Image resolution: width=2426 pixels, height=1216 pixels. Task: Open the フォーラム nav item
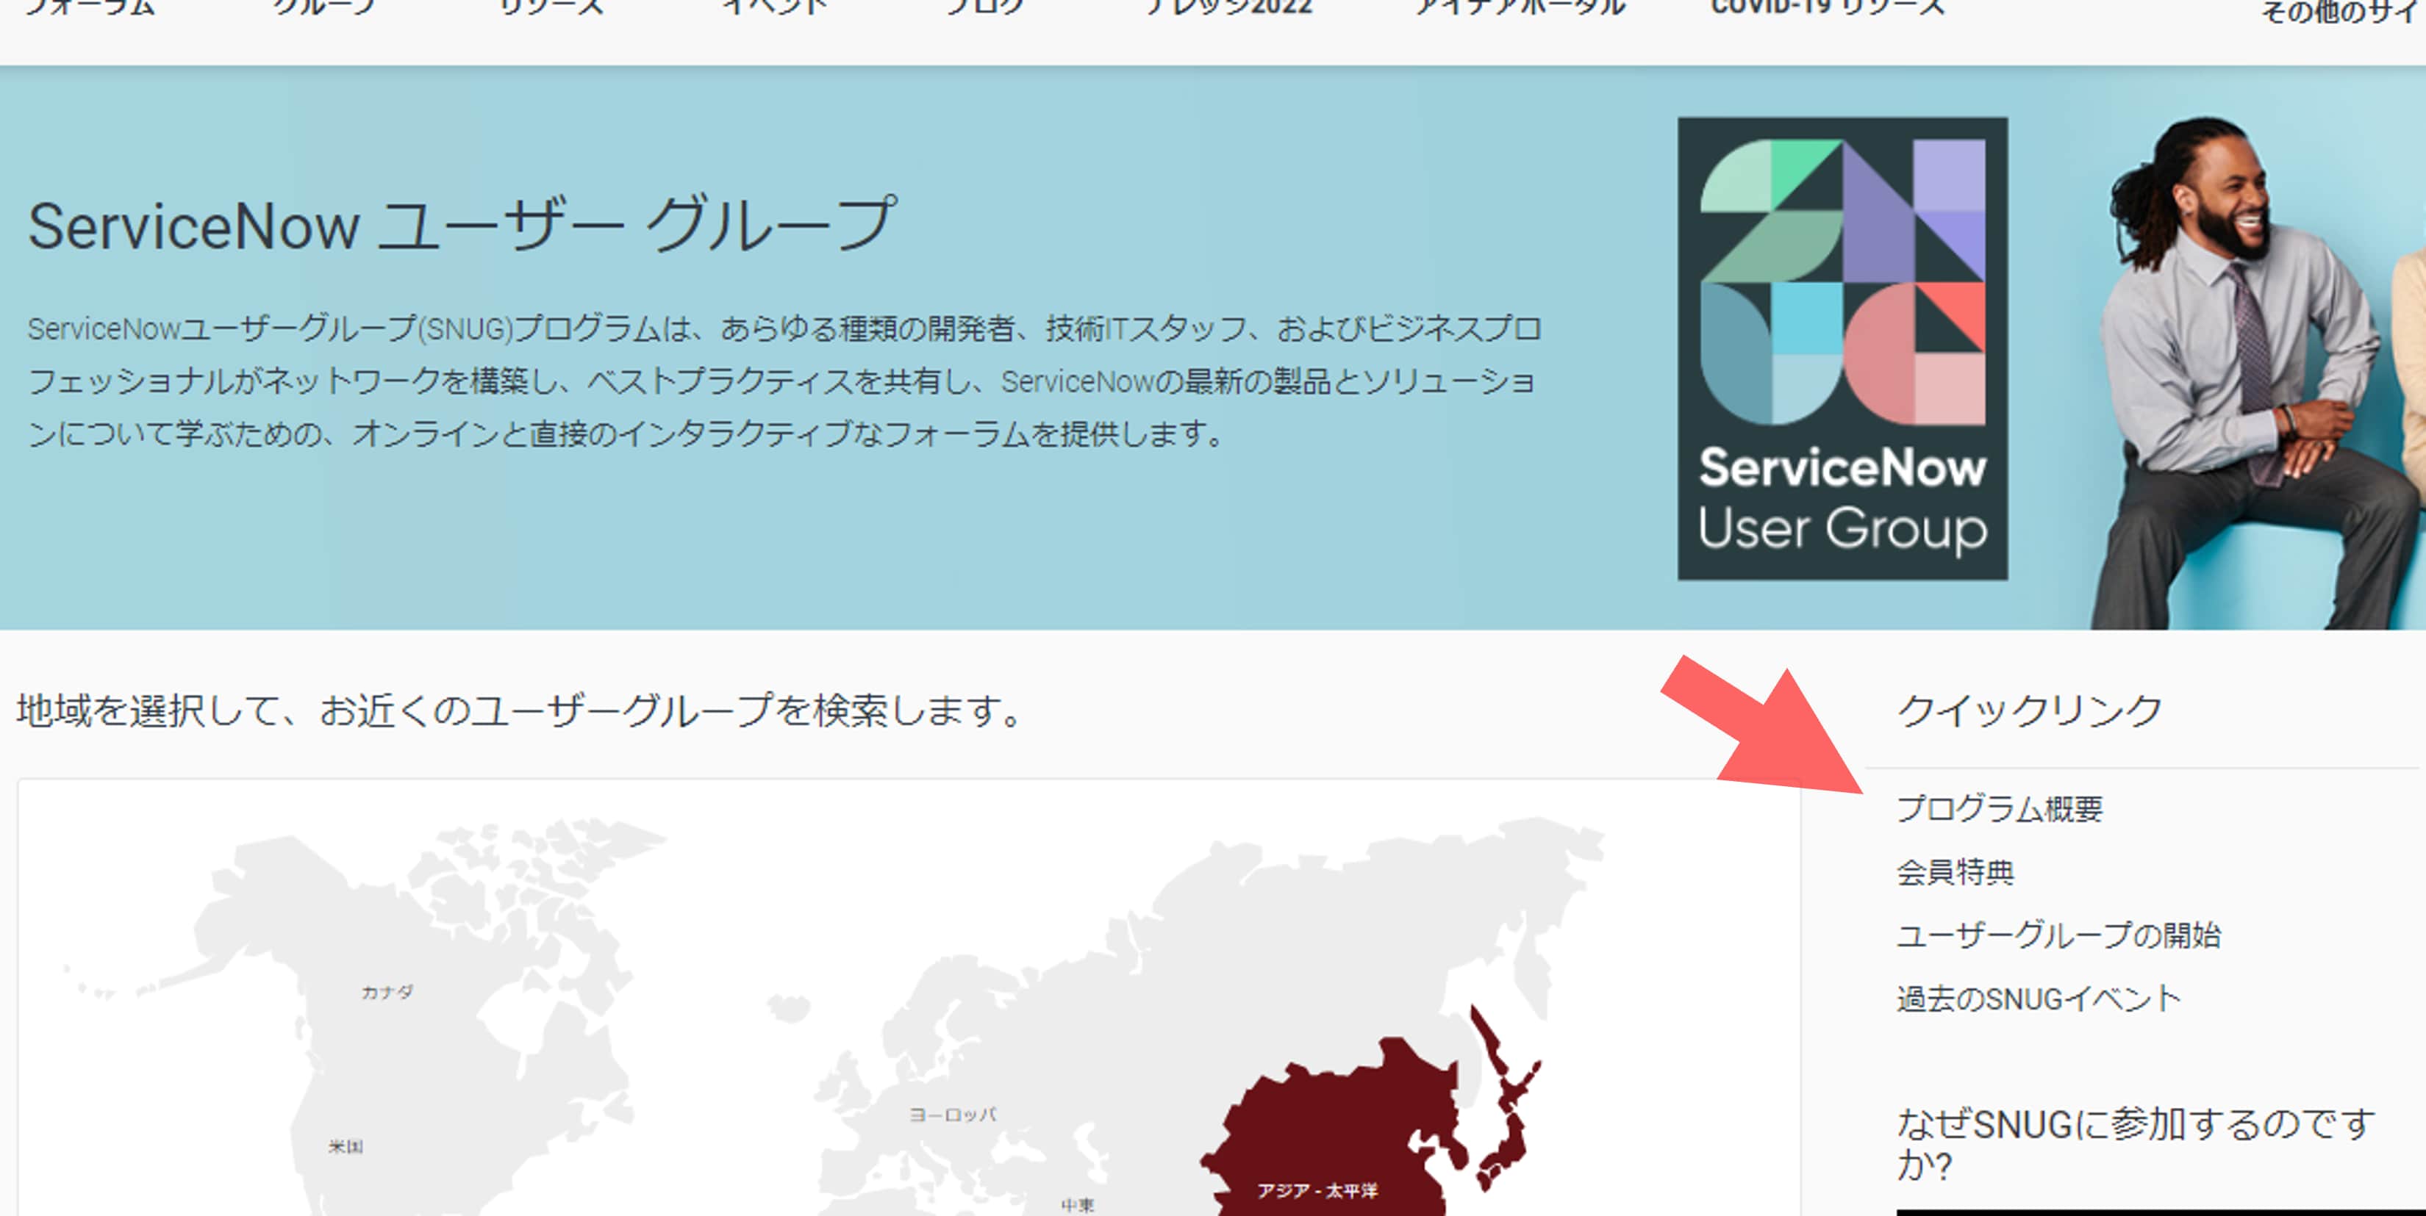point(90,7)
